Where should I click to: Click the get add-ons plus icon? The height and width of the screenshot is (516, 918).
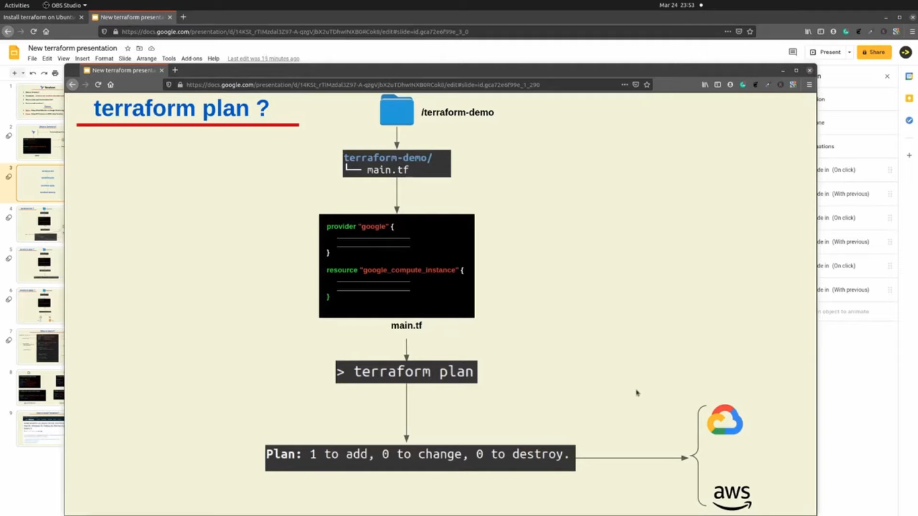909,155
